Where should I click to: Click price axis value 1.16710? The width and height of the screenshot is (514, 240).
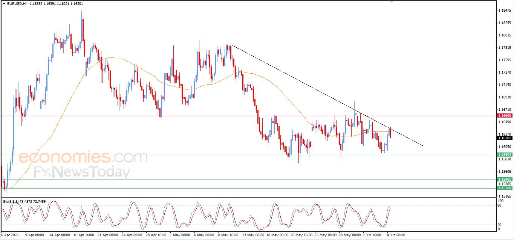504,110
